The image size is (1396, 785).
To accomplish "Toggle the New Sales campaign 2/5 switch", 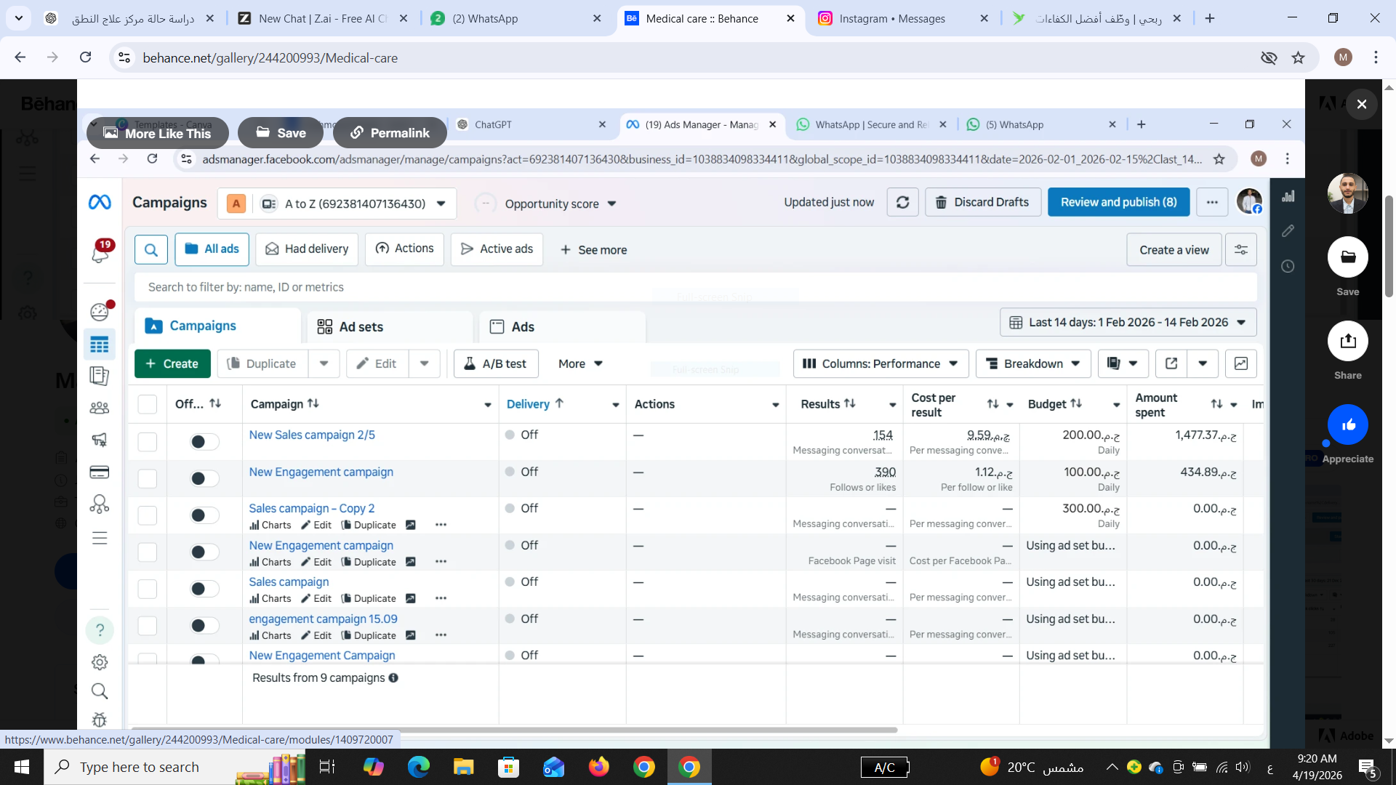I will pos(204,442).
